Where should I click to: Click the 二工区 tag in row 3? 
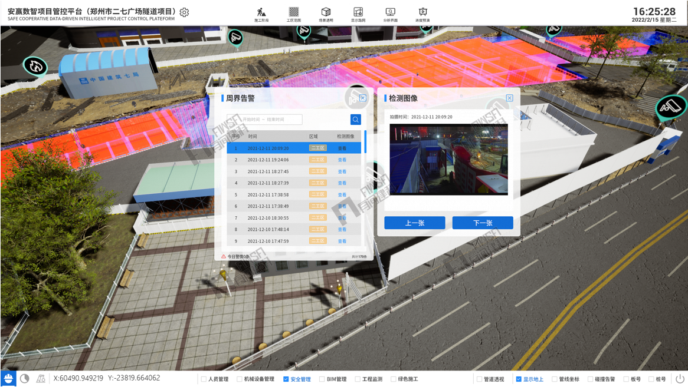click(317, 171)
